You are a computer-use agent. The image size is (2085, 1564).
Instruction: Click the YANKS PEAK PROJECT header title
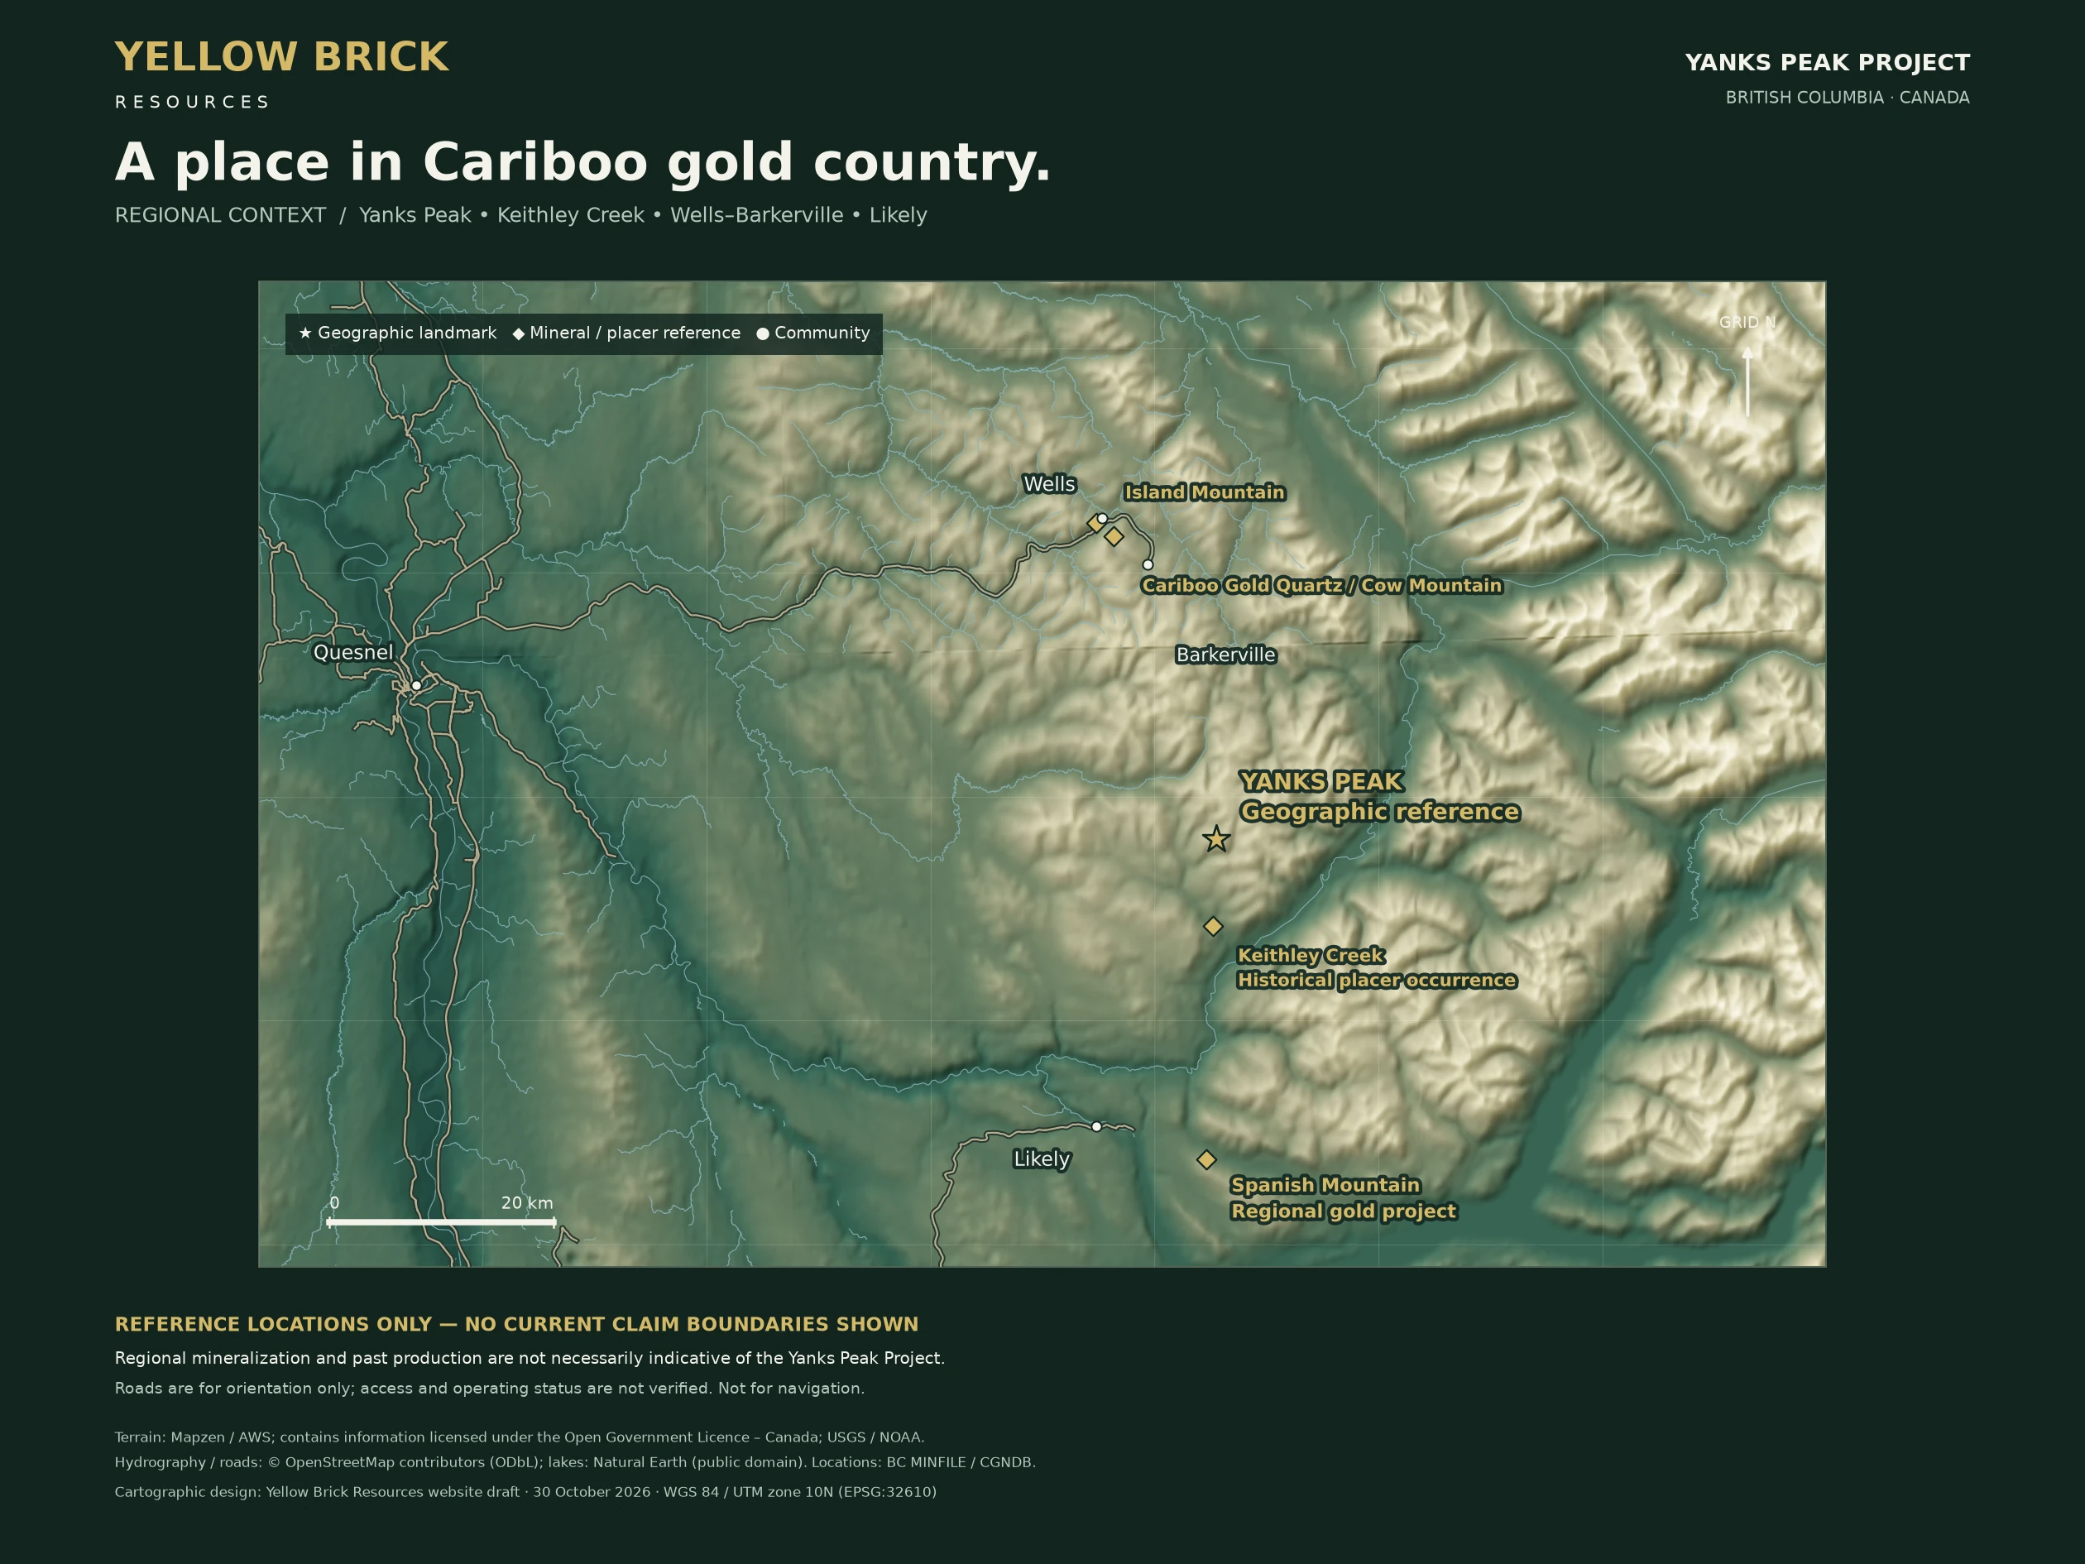click(1827, 62)
